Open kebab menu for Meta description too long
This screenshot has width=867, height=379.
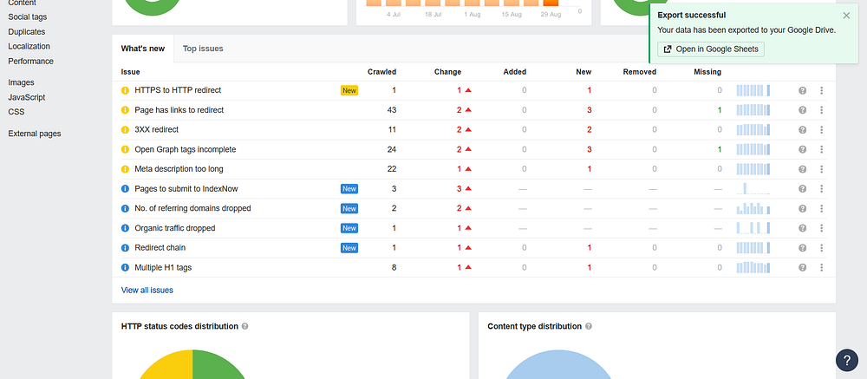tap(822, 169)
